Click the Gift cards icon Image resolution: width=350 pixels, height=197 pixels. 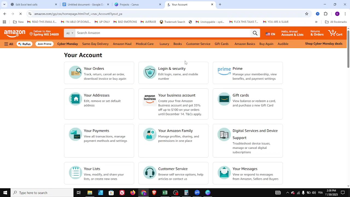(x=224, y=99)
